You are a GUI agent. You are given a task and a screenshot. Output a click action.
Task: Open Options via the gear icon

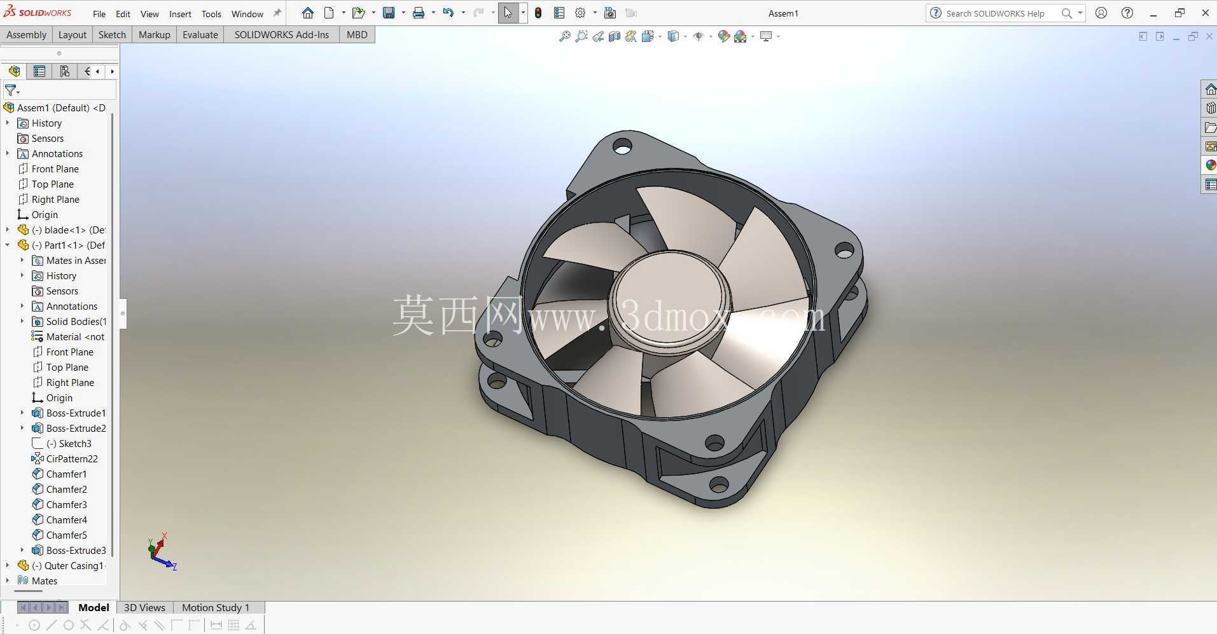(580, 13)
